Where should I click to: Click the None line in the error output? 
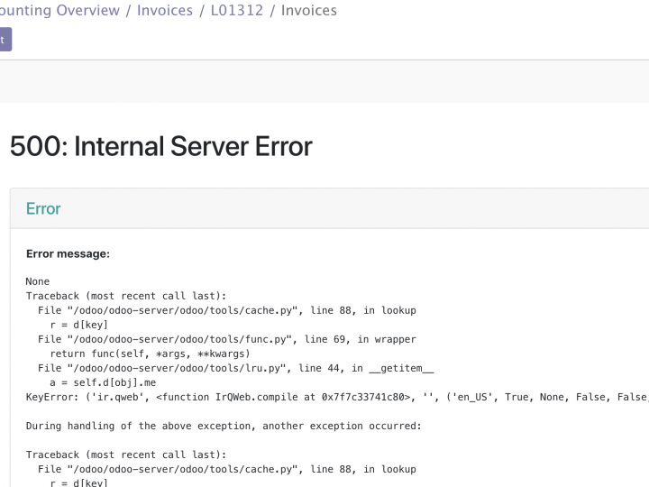[38, 281]
